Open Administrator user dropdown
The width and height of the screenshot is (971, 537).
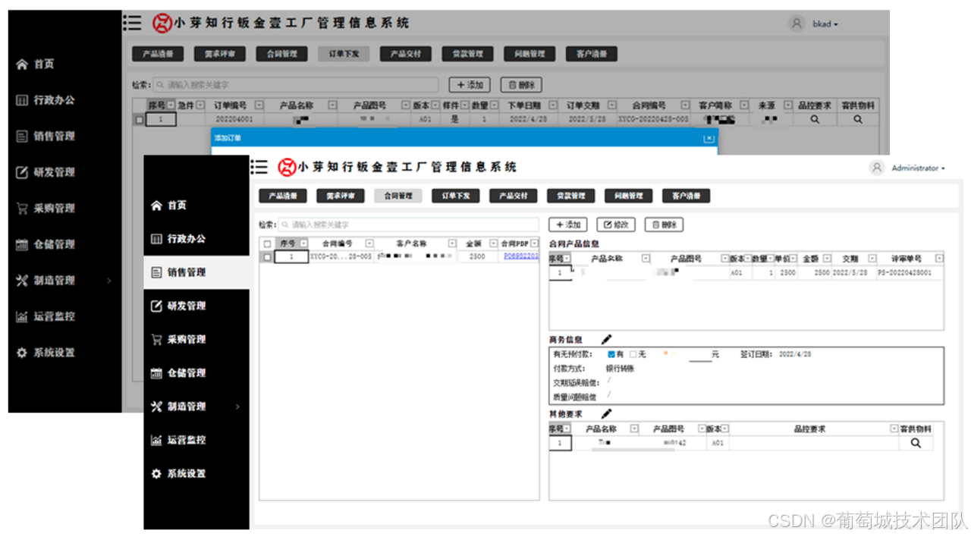pos(919,168)
